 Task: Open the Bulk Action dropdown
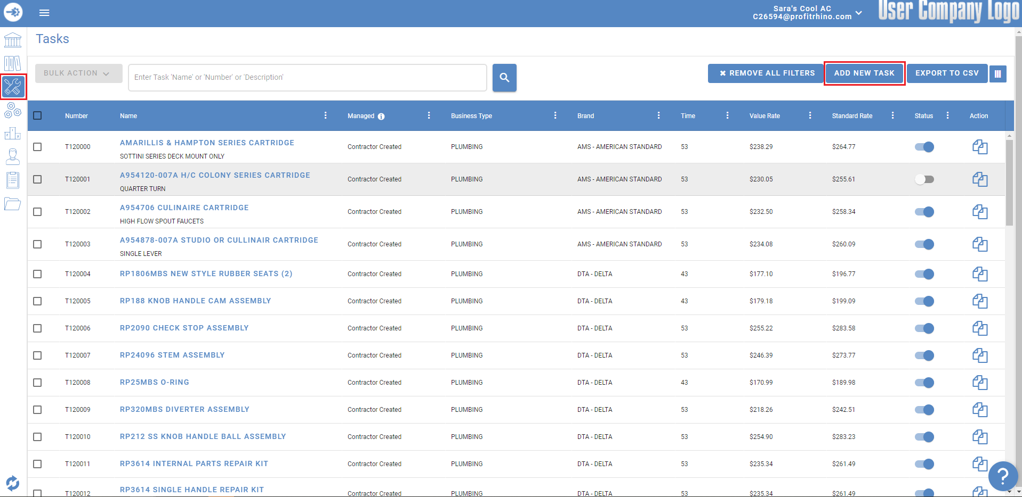point(78,73)
